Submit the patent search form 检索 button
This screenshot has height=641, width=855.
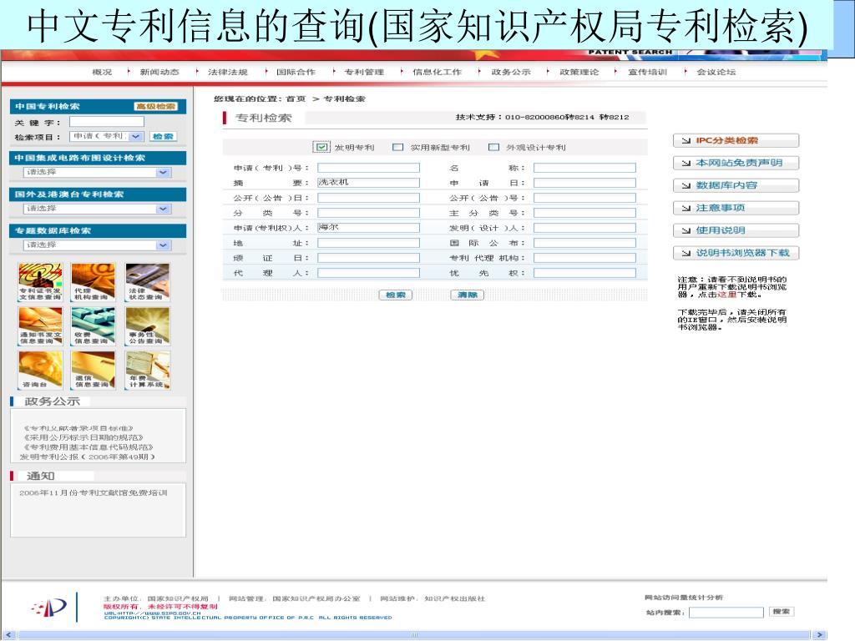click(395, 295)
